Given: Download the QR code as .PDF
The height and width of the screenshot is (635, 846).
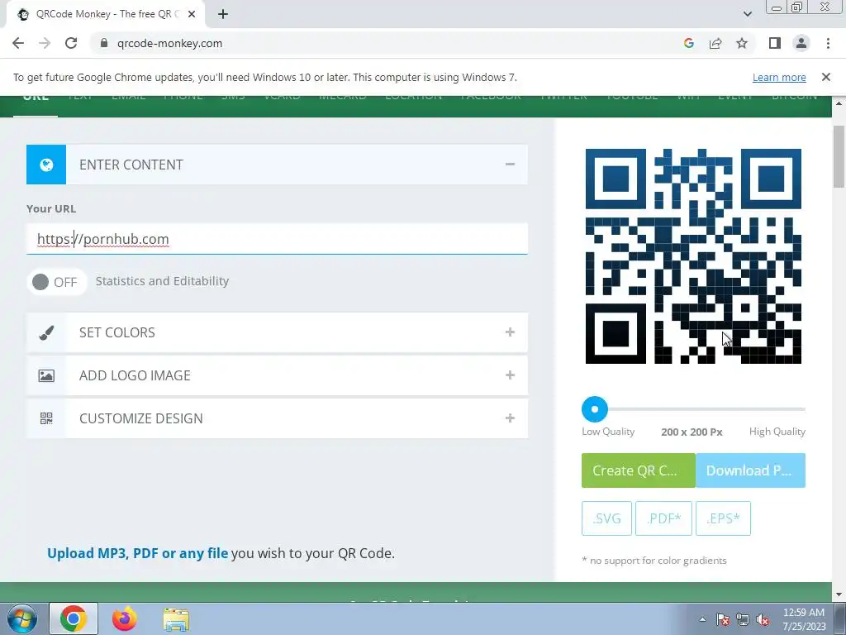Looking at the screenshot, I should pos(663,518).
